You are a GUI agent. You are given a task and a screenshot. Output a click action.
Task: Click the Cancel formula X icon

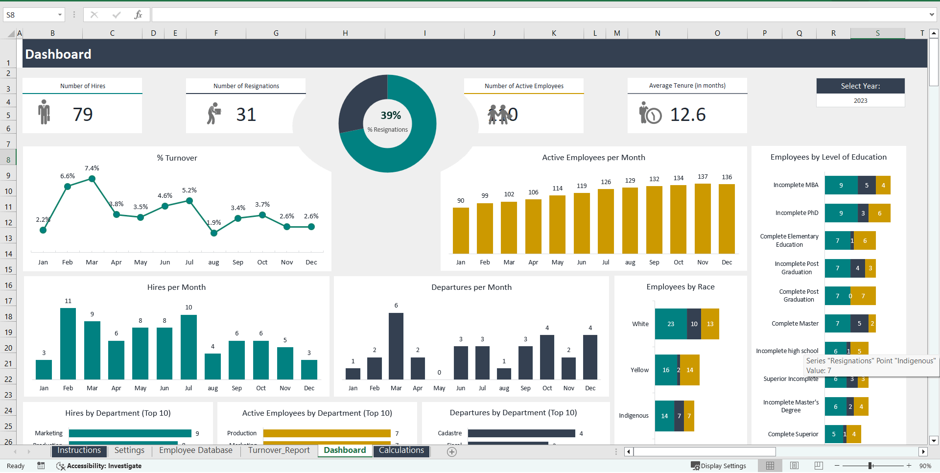[x=94, y=15]
